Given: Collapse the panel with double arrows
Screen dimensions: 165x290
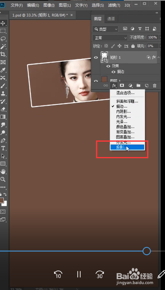Looking at the screenshot, I should click(x=157, y=13).
